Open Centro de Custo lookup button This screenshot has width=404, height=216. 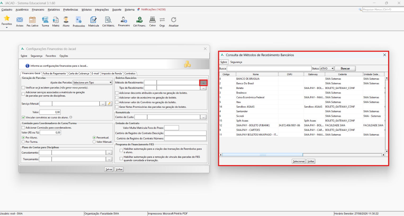[203, 117]
